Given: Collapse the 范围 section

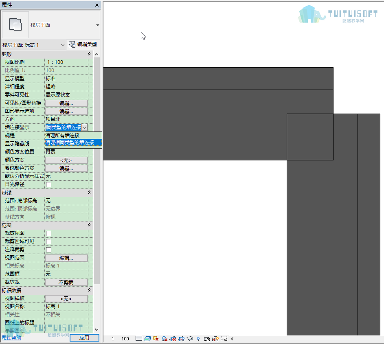Looking at the screenshot, I should pos(90,225).
